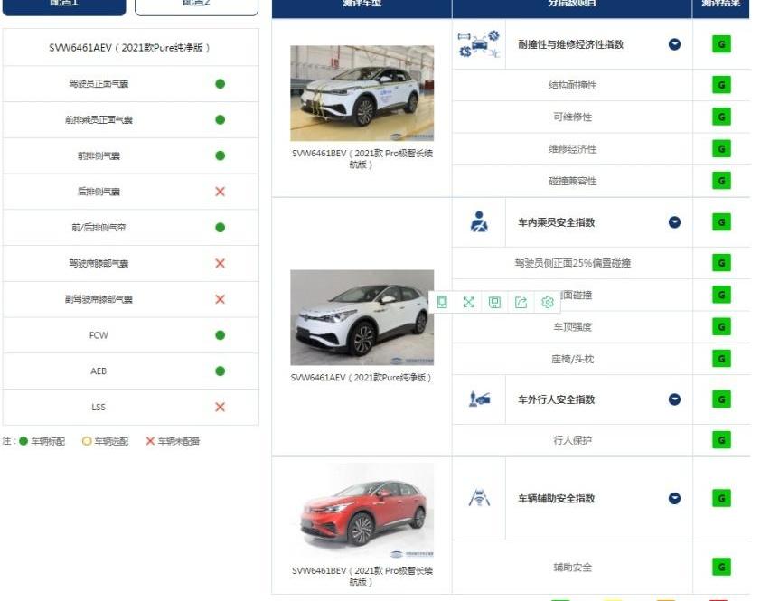This screenshot has height=601, width=770.
Task: Click the yellow legend circle for 车辆选配
Action: point(87,441)
